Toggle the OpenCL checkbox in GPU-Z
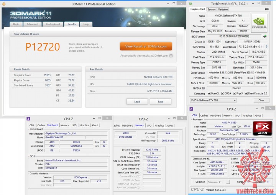The height and width of the screenshot is (195, 276). [x=209, y=93]
